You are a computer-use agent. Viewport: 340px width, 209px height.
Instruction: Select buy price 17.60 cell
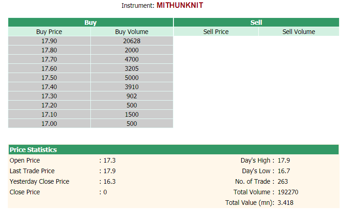pyautogui.click(x=49, y=68)
